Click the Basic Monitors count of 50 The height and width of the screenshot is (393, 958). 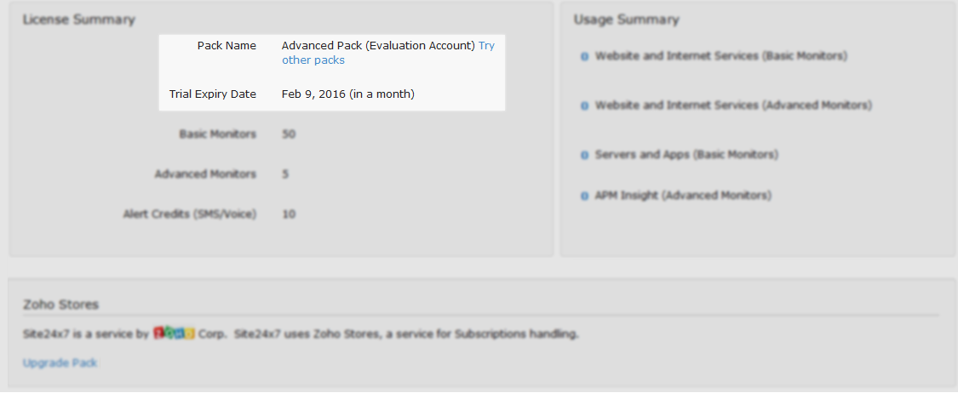(x=289, y=134)
